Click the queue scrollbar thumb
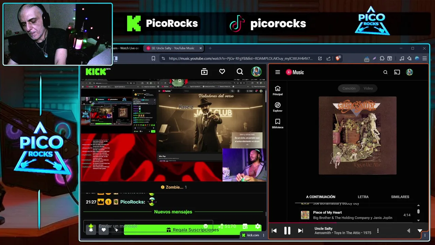Image resolution: width=435 pixels, height=245 pixels. [x=418, y=211]
